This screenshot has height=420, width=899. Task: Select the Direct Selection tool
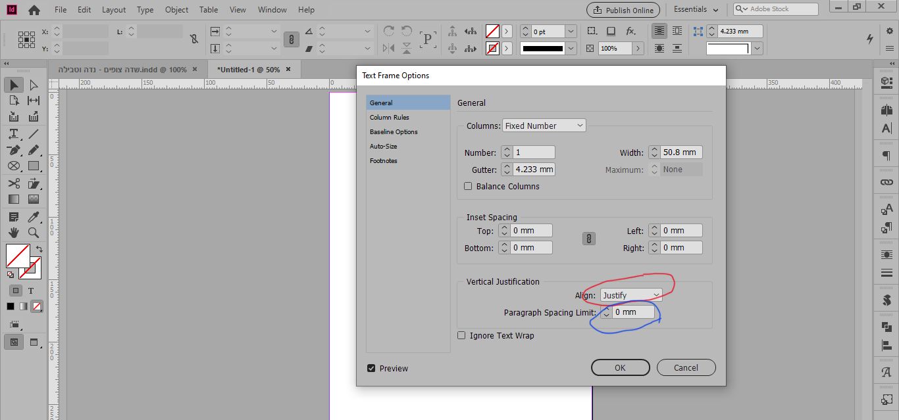pyautogui.click(x=34, y=85)
